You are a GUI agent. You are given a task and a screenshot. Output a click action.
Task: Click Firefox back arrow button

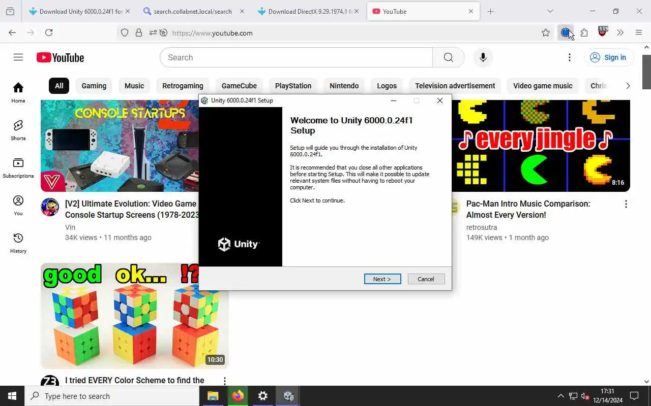tap(12, 32)
